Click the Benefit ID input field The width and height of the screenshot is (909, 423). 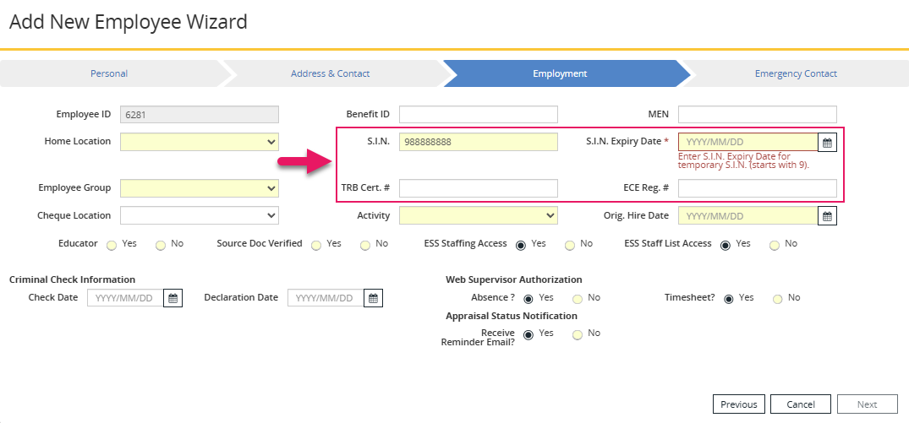tap(479, 115)
